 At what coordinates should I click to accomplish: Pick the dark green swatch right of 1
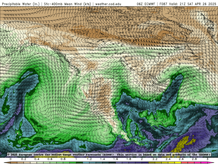tap(79, 163)
